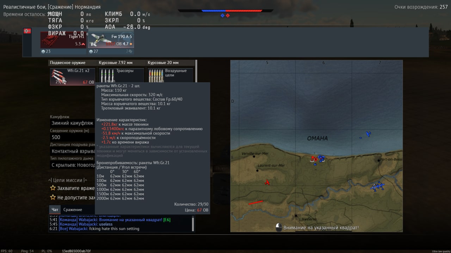
Task: Open the С крыльев pilot smoke type dropdown
Action: point(73,165)
